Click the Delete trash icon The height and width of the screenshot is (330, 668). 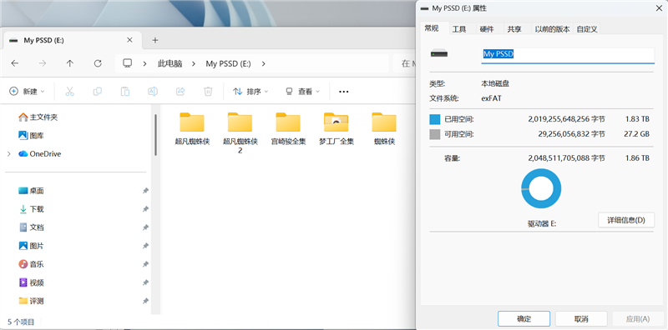coord(208,92)
